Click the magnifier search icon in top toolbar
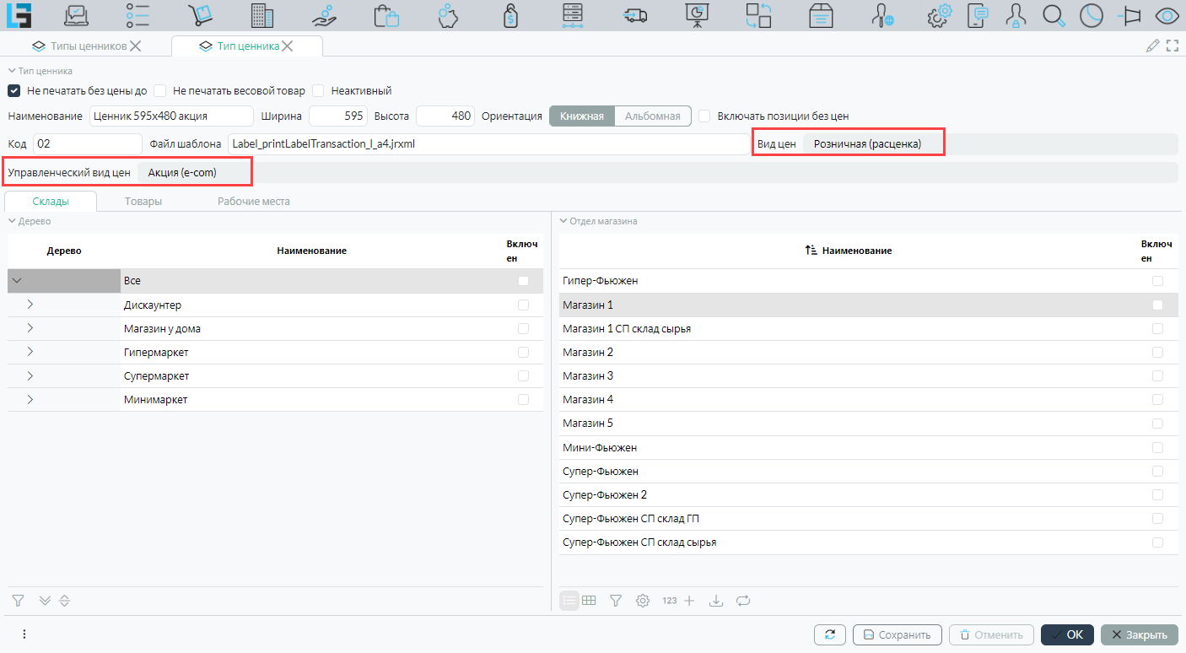1186x653 pixels. [x=1053, y=16]
